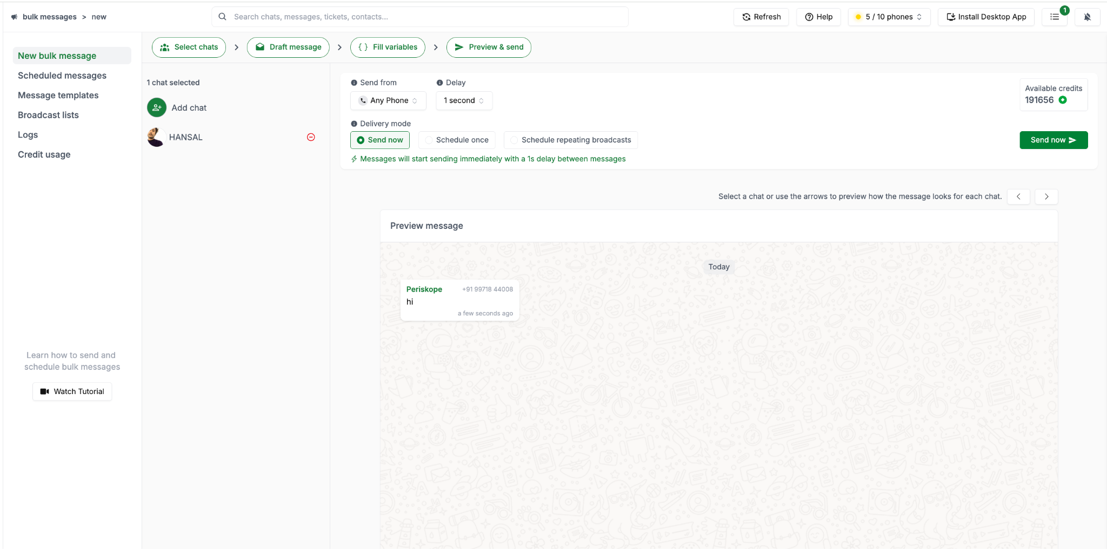The image size is (1107, 549).
Task: Open Message templates in sidebar
Action: [58, 95]
